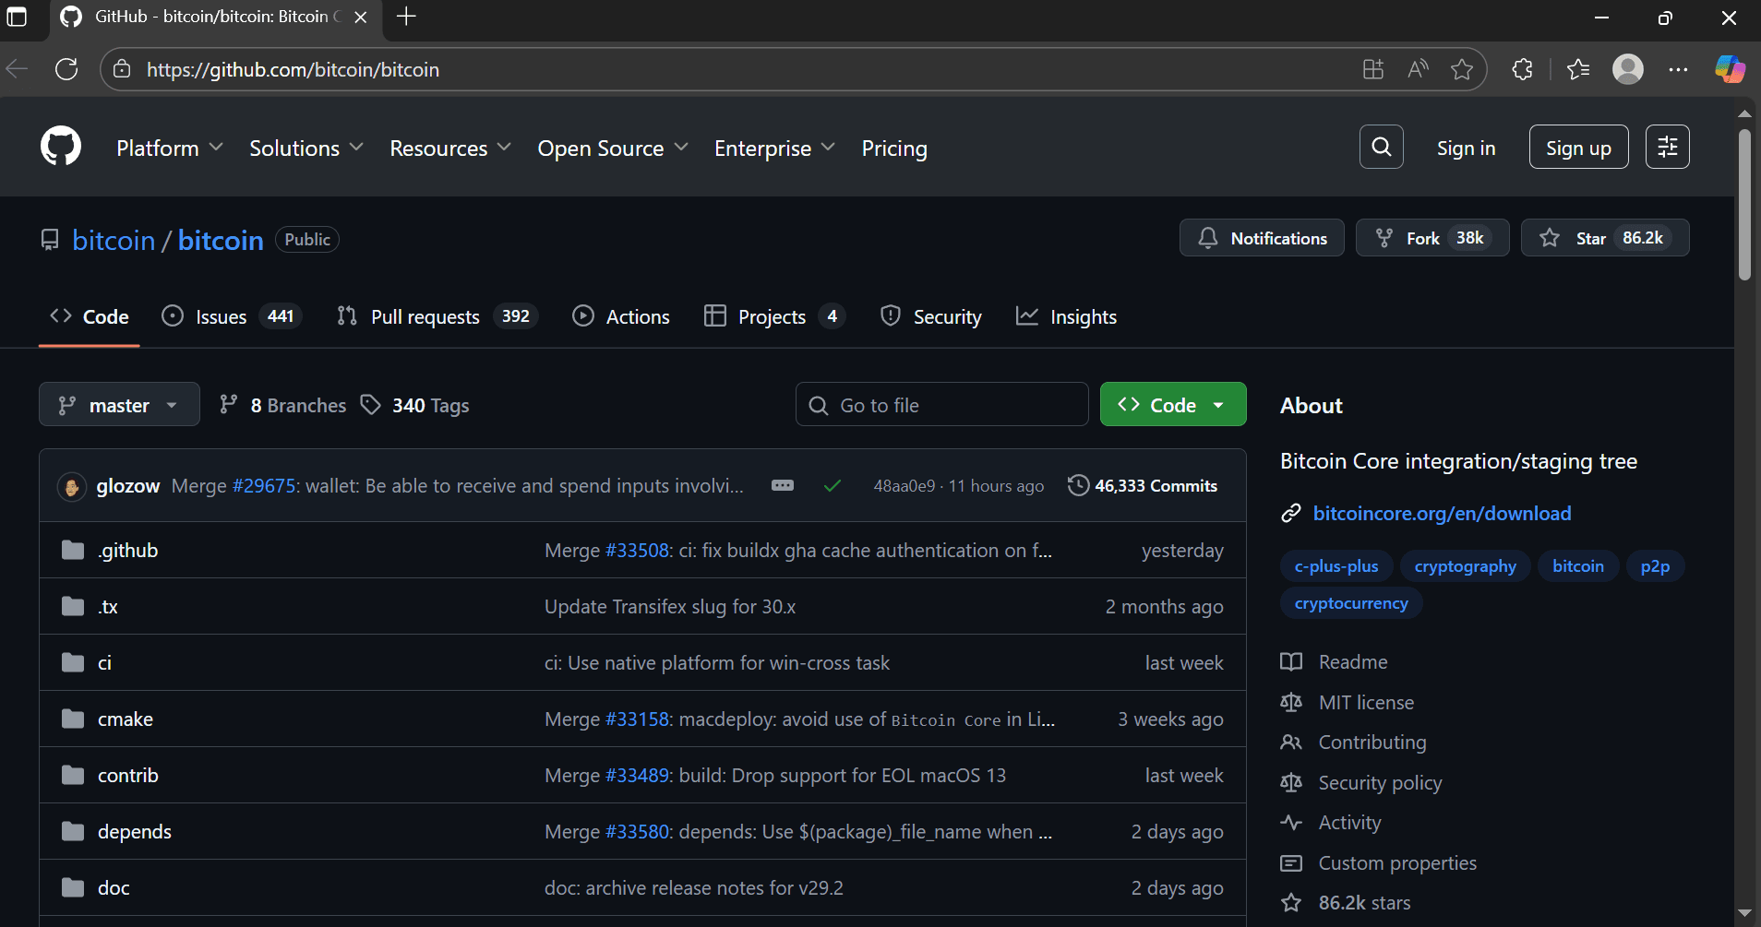Click the depends folder icon

pyautogui.click(x=73, y=832)
